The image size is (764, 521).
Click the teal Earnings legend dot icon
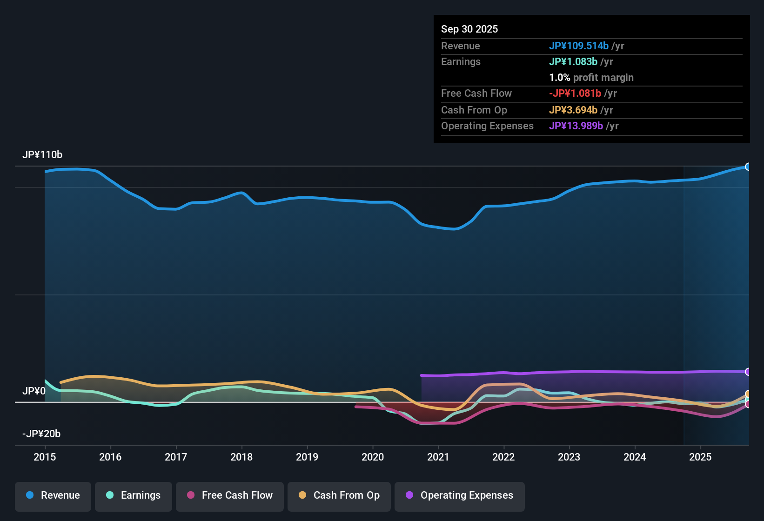(x=110, y=495)
